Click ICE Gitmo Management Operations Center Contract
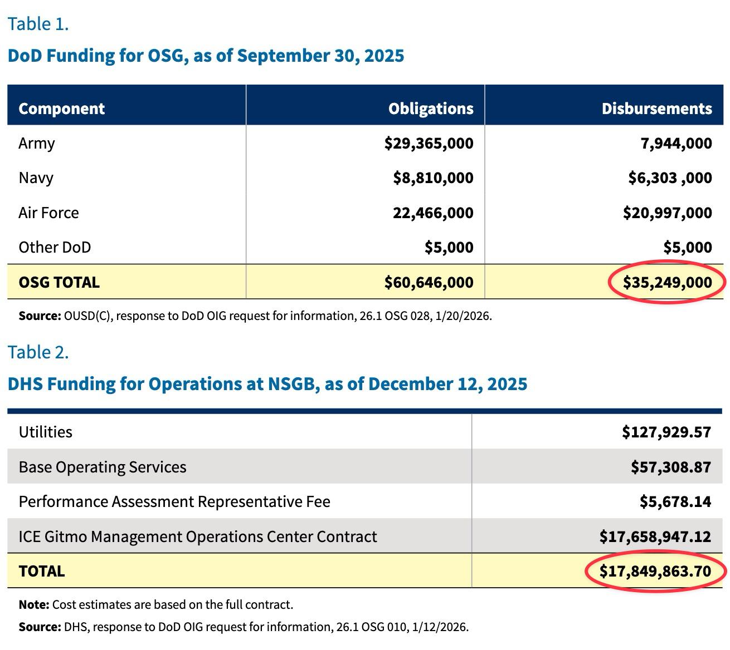Viewport: 730px width, 650px height. (x=198, y=536)
